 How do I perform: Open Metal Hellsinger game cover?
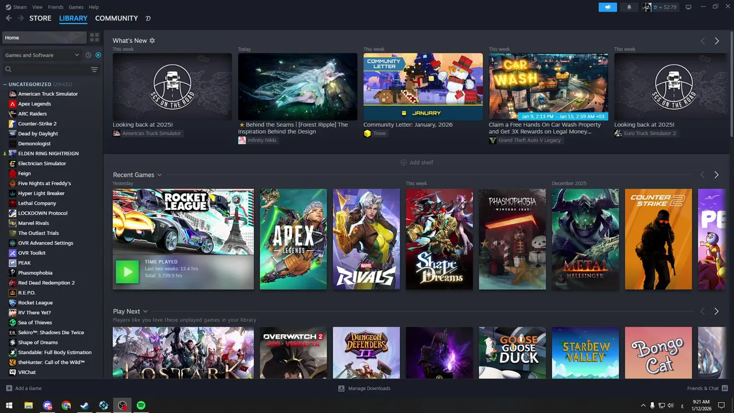click(585, 239)
